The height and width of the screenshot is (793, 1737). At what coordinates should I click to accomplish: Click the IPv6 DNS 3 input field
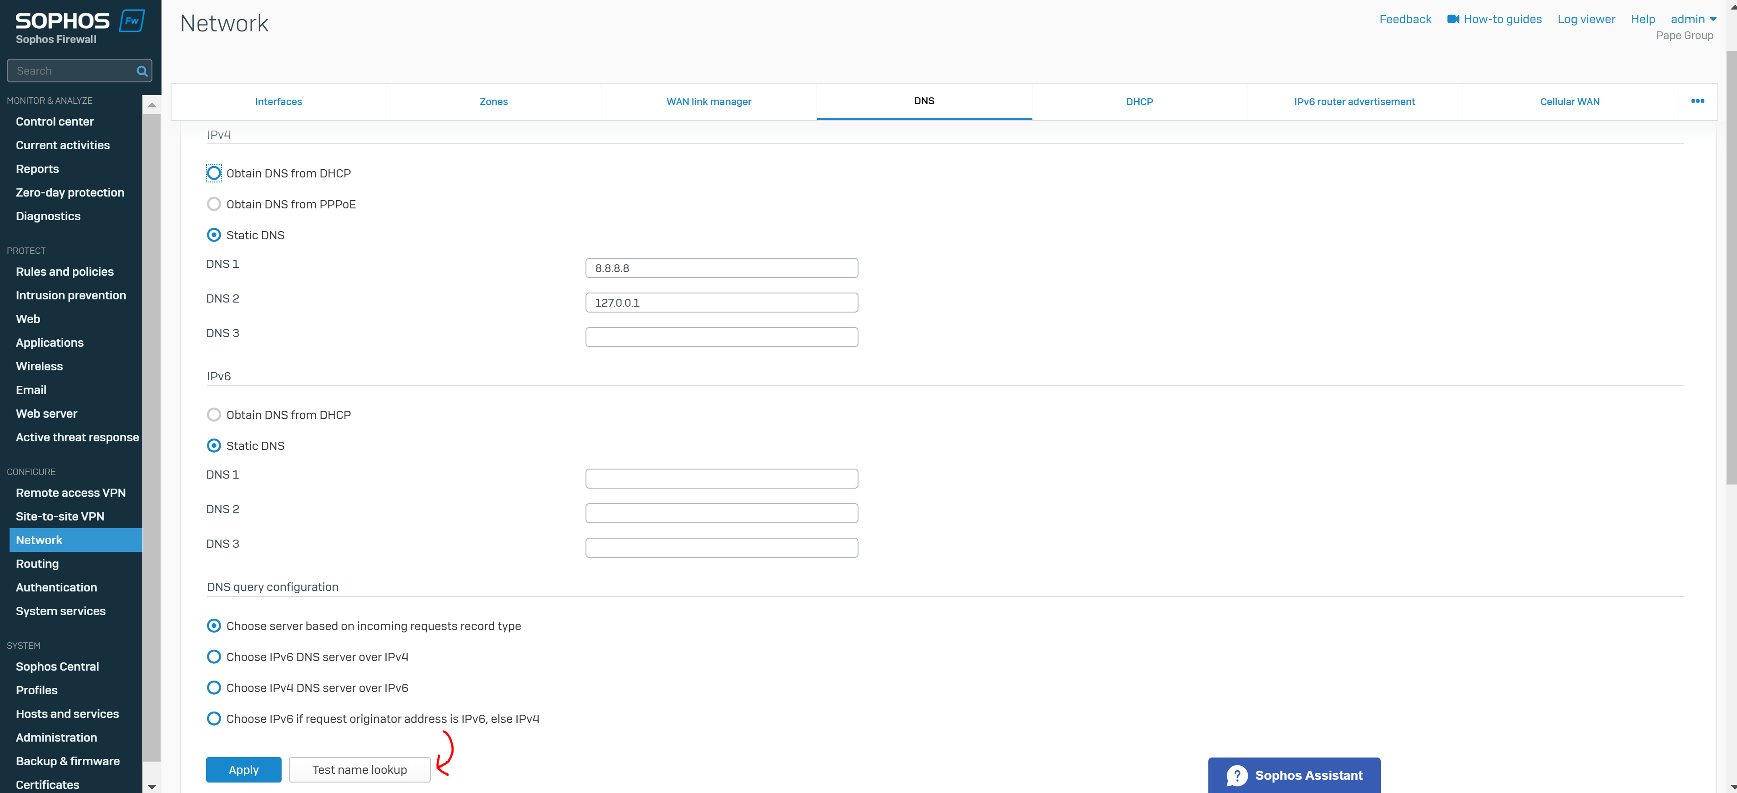tap(722, 548)
